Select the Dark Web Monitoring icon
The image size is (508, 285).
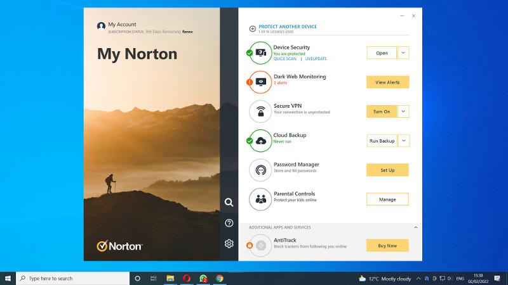[261, 82]
